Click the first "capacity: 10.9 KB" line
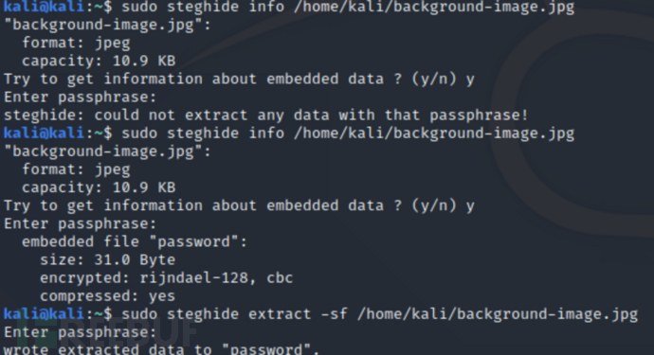This screenshot has width=654, height=355. pos(99,61)
